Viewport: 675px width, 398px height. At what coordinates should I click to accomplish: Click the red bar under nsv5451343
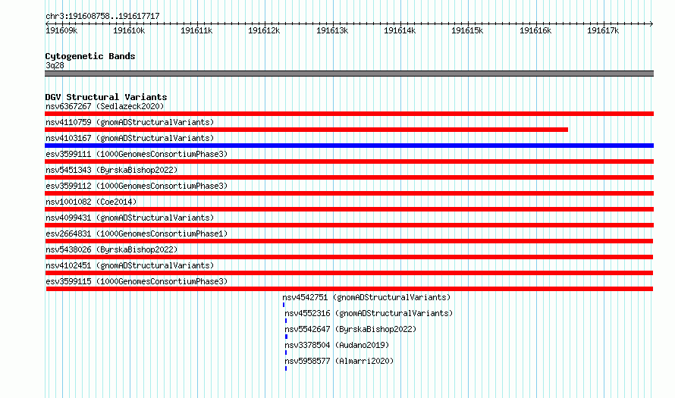point(349,177)
